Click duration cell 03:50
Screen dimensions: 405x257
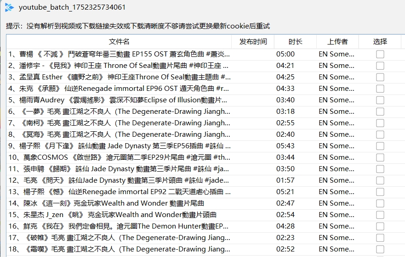(285, 169)
